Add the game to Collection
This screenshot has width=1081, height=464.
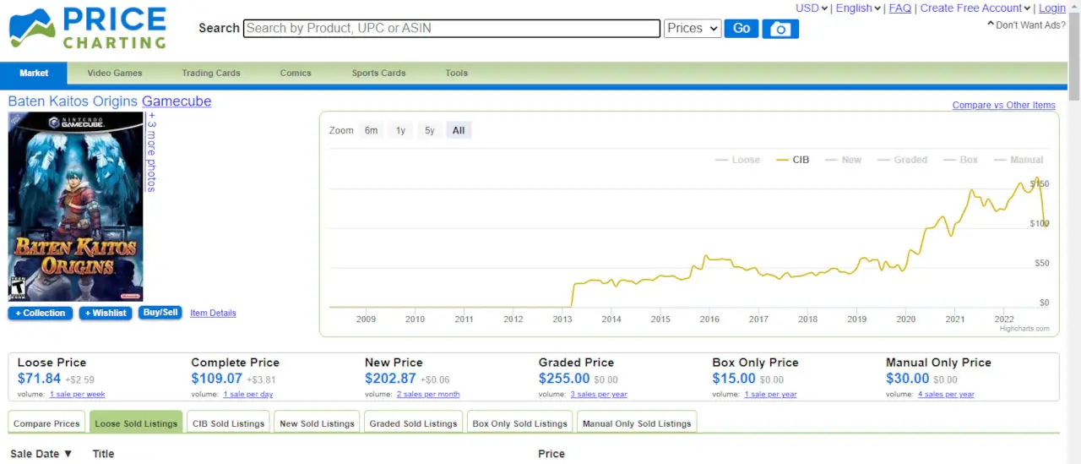point(40,313)
